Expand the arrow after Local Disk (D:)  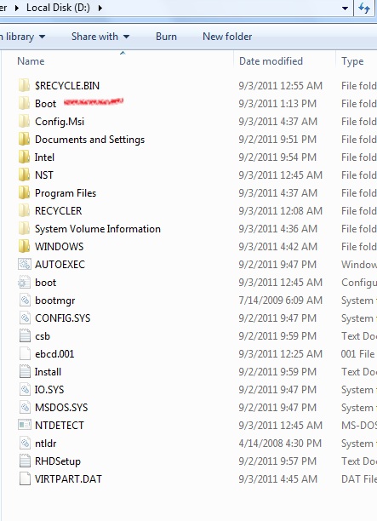[x=100, y=8]
